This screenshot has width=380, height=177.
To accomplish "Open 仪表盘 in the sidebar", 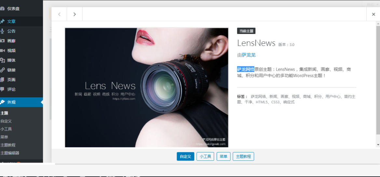I will [13, 9].
